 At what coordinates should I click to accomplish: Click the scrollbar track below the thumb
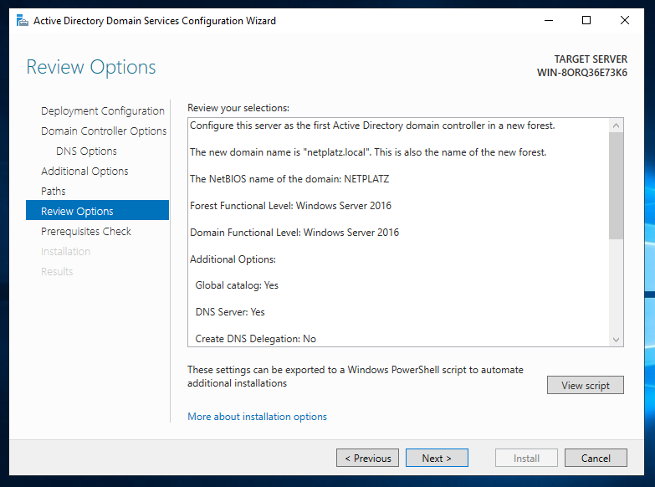click(617, 286)
